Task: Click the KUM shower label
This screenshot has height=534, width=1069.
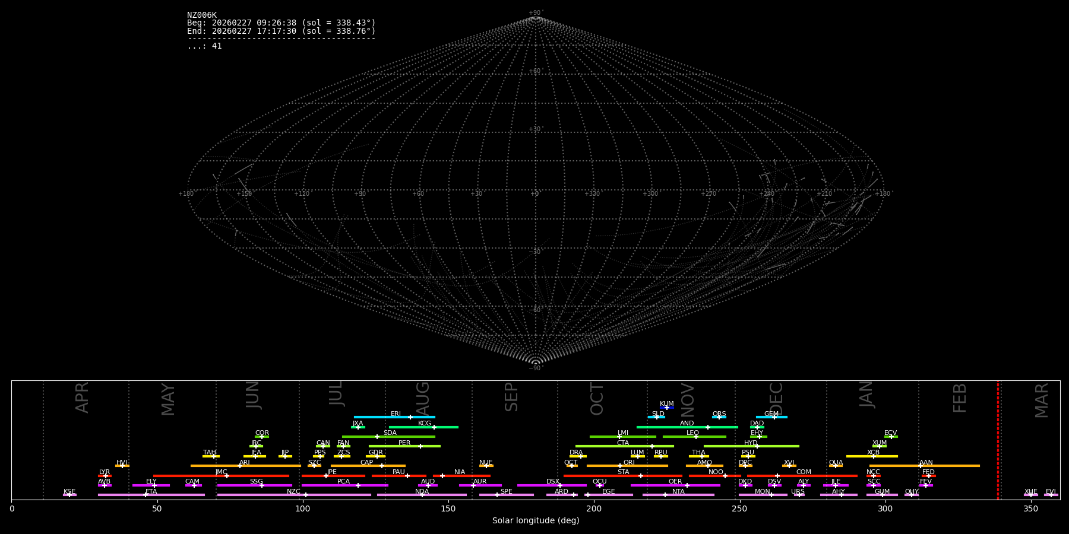Action: coord(667,404)
